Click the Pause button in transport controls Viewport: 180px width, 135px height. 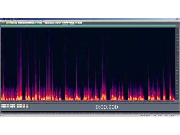coord(8,105)
